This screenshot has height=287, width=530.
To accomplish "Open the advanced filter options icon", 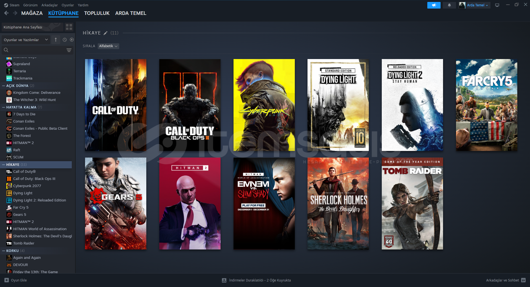I will pyautogui.click(x=69, y=50).
